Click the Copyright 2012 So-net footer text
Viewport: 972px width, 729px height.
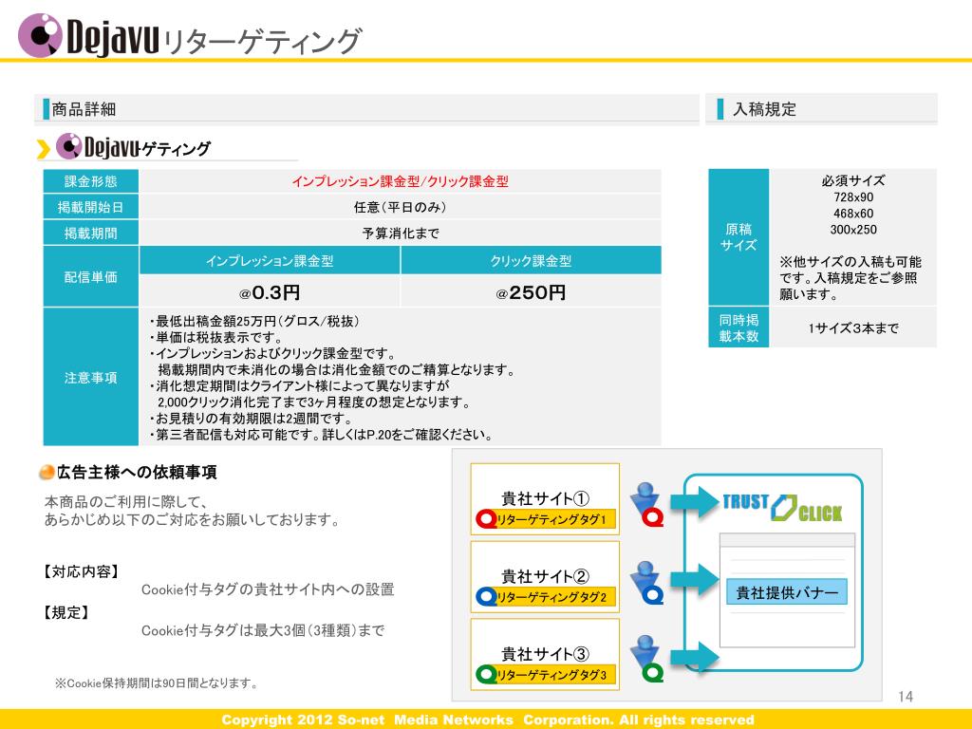pyautogui.click(x=487, y=720)
